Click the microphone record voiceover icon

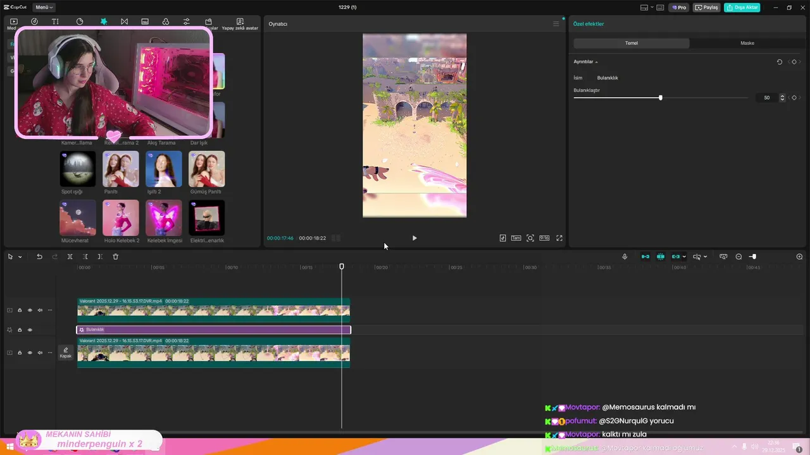625,257
